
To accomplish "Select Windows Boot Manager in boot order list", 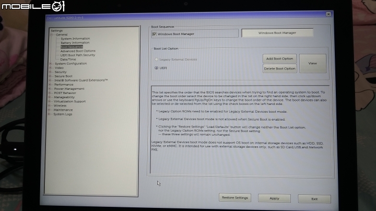I will coord(277,33).
